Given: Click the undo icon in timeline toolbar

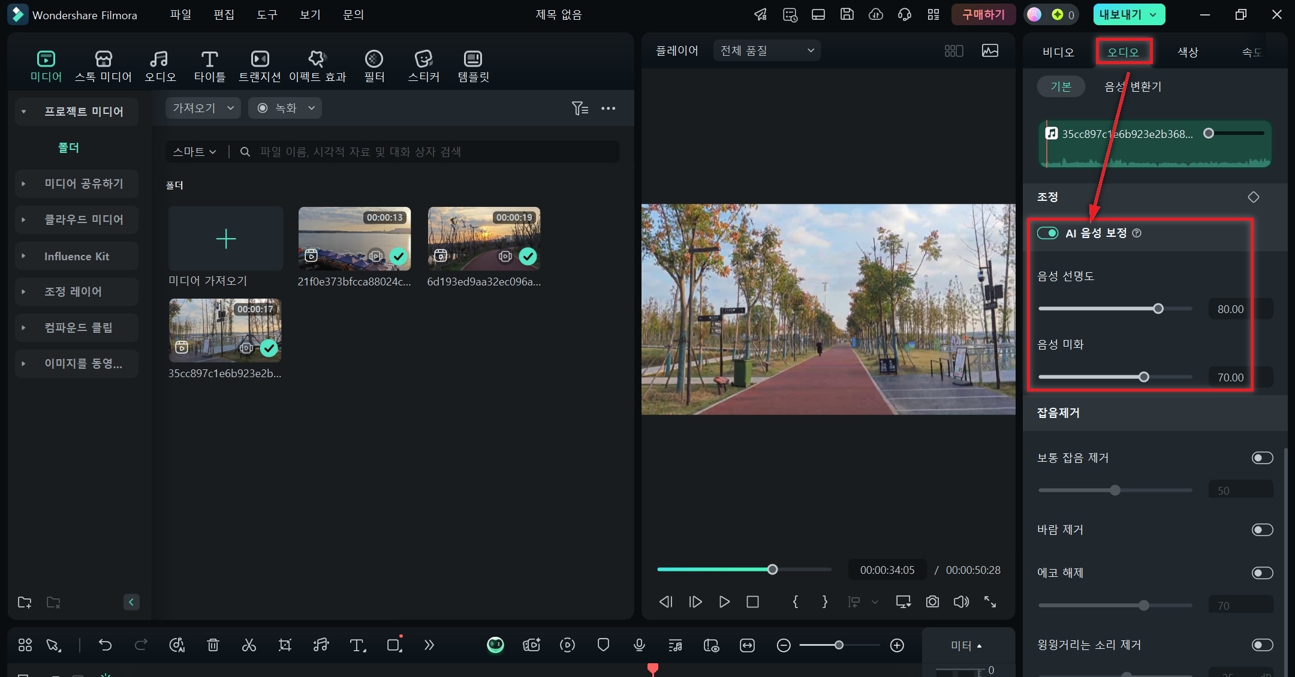Looking at the screenshot, I should click(x=105, y=645).
